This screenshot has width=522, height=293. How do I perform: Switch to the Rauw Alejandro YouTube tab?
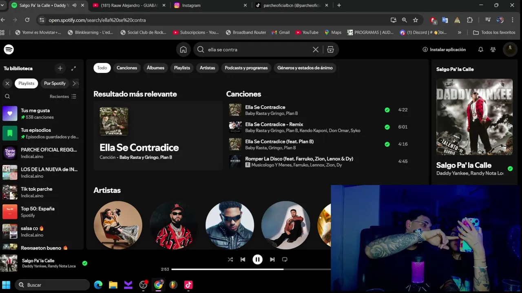click(x=130, y=5)
